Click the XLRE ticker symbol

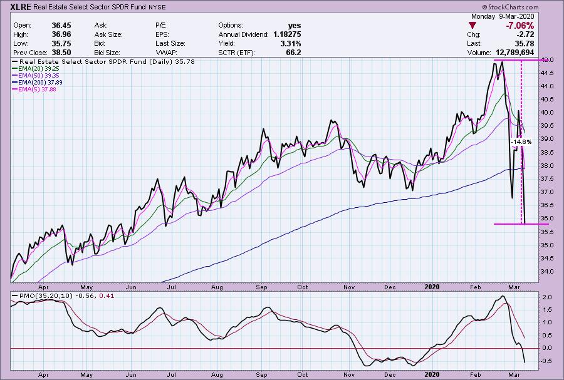[21, 7]
